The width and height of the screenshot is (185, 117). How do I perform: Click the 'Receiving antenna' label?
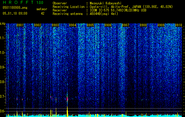[68, 14]
